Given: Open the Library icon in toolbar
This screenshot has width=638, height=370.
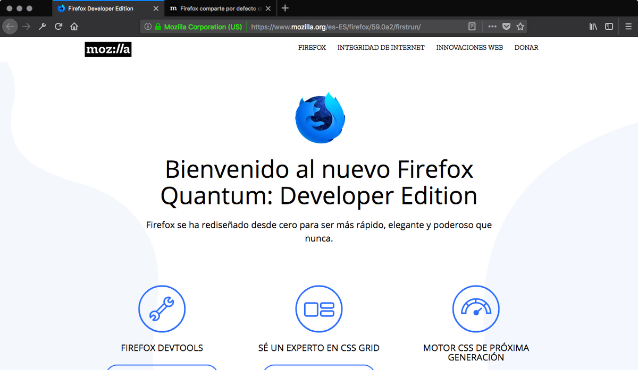Looking at the screenshot, I should pyautogui.click(x=593, y=27).
